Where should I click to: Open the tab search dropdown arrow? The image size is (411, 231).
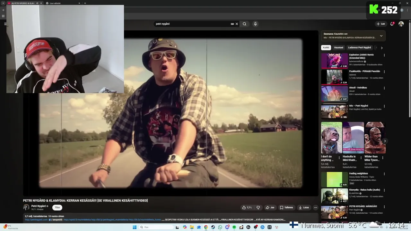point(3,3)
